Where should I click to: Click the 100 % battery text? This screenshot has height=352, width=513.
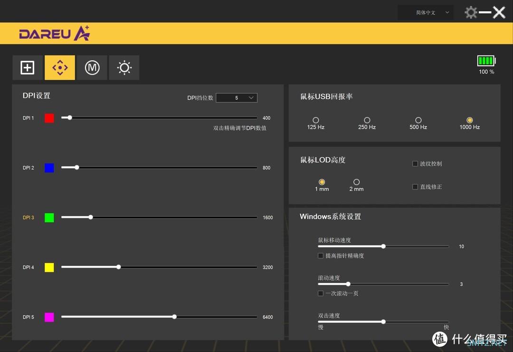coord(486,72)
